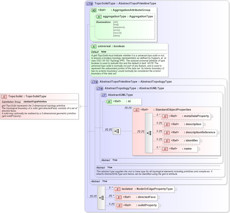Select the TopoSolid : TopoSolidType label
This screenshot has width=230, height=213.
pyautogui.click(x=27, y=96)
